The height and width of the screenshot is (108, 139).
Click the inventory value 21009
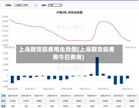point(13,101)
